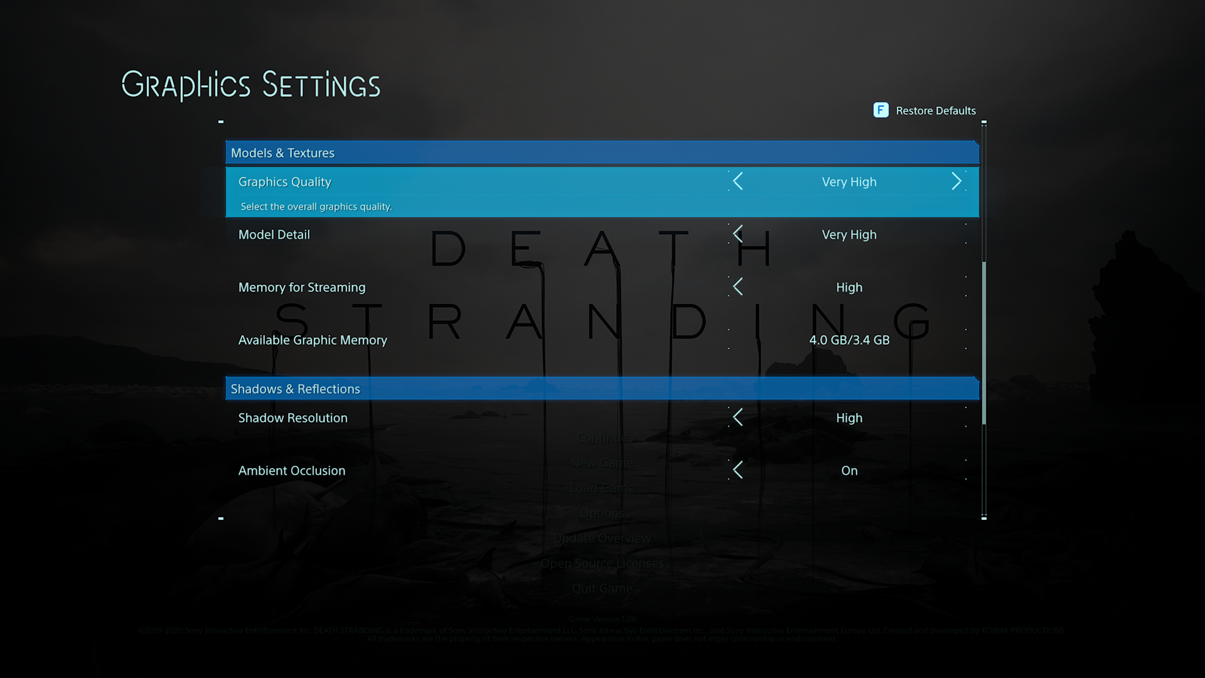Screen dimensions: 1205x678
Task: Click the Ambient Occlusion setting label
Action: 292,470
